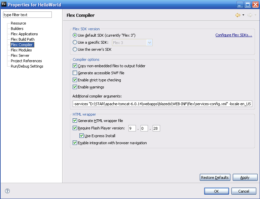
Task: Select Use default SDK radio button
Action: click(x=75, y=35)
